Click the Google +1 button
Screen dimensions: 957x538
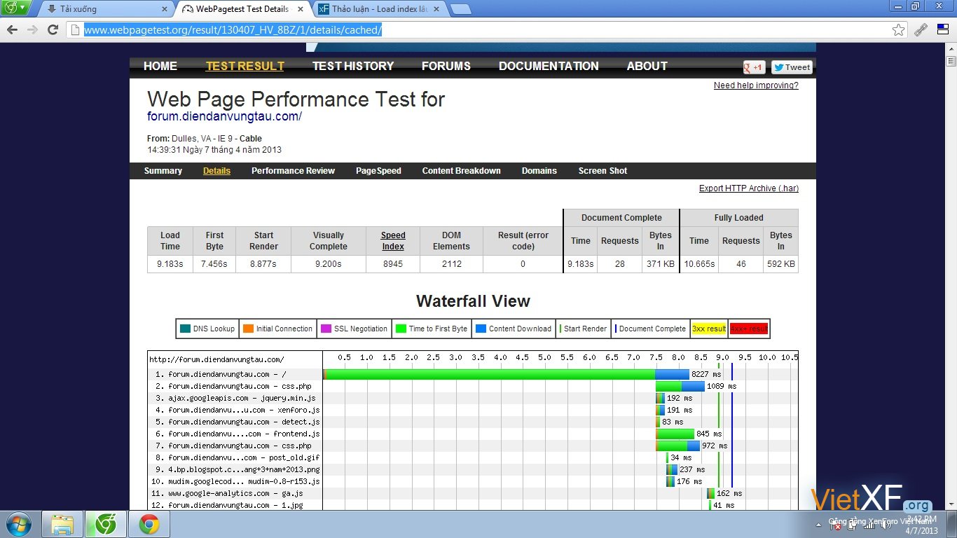pos(754,67)
